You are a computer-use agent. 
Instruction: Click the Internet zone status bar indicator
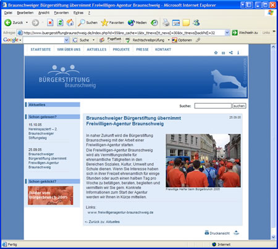click(x=221, y=245)
